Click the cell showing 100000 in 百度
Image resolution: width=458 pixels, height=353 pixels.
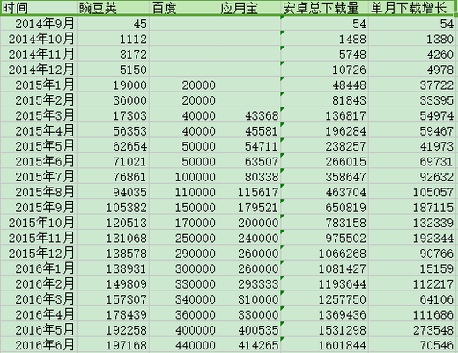pos(184,176)
